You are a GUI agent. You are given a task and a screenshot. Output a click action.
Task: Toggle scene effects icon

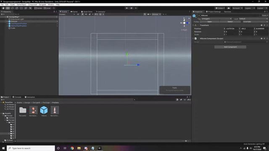pyautogui.click(x=90, y=14)
